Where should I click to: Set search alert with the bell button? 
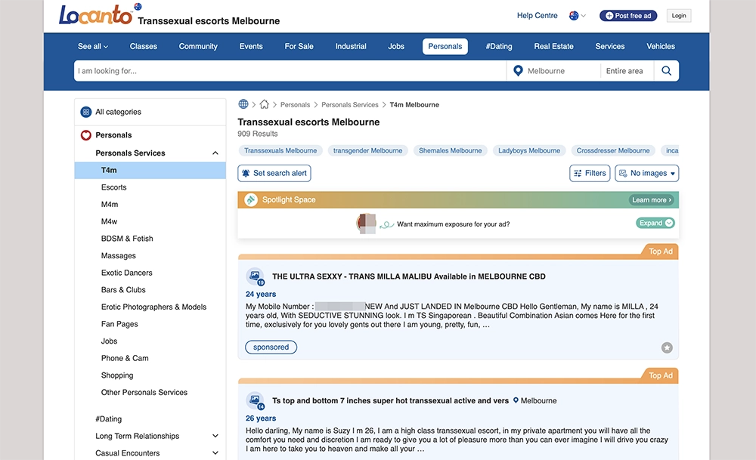pos(274,173)
